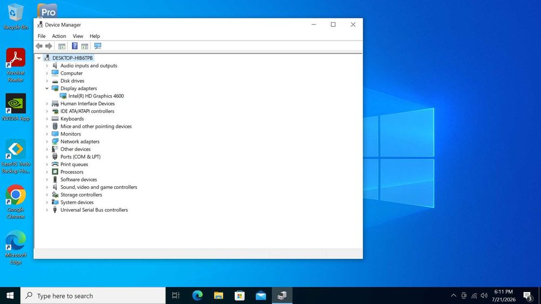Open EaseUS Todo Backup desktop shortcut

16,156
